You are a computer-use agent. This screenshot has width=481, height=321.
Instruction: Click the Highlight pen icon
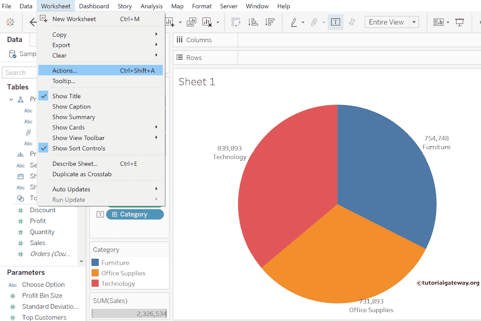coord(294,22)
